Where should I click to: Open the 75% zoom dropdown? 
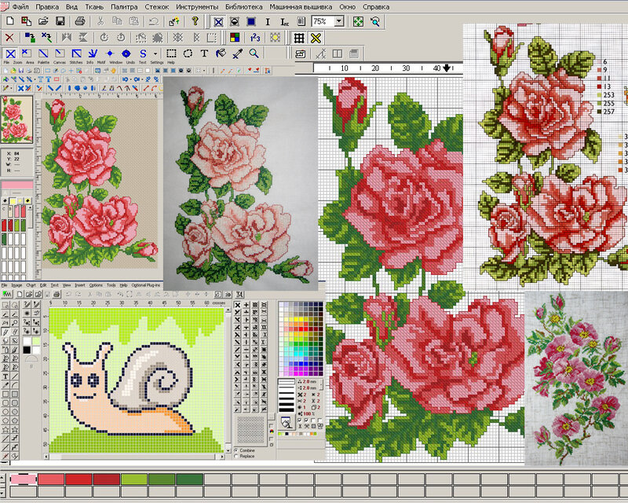tap(338, 21)
